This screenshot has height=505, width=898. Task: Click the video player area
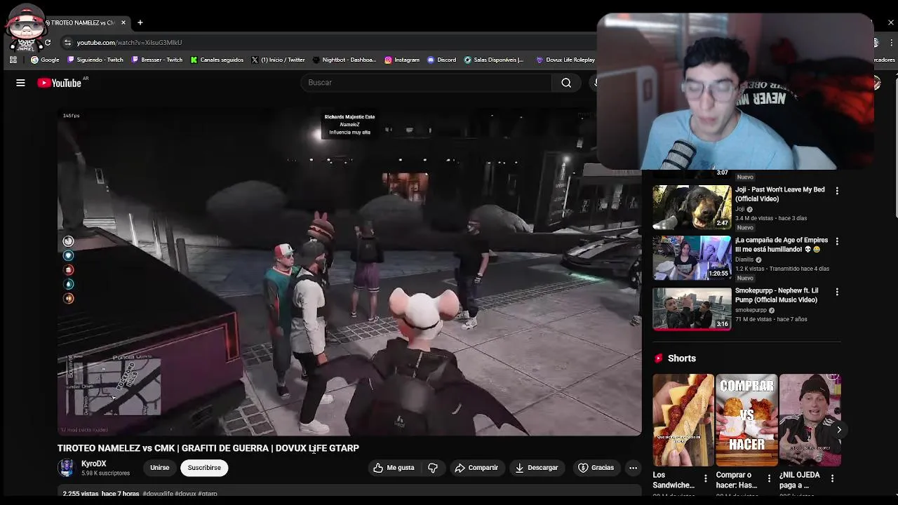click(x=349, y=272)
